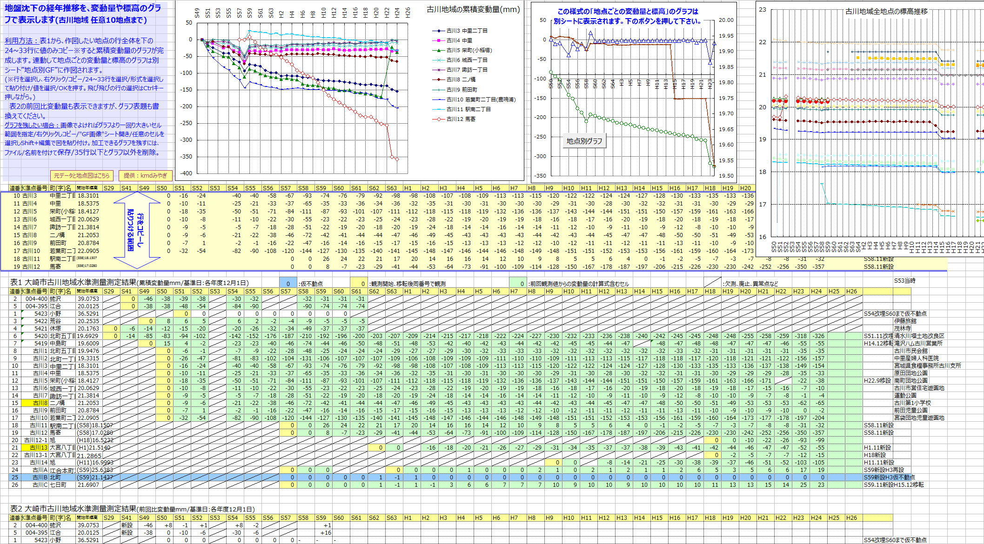984x544 pixels.
Task: Select cell 古川A
Action: tap(34, 470)
